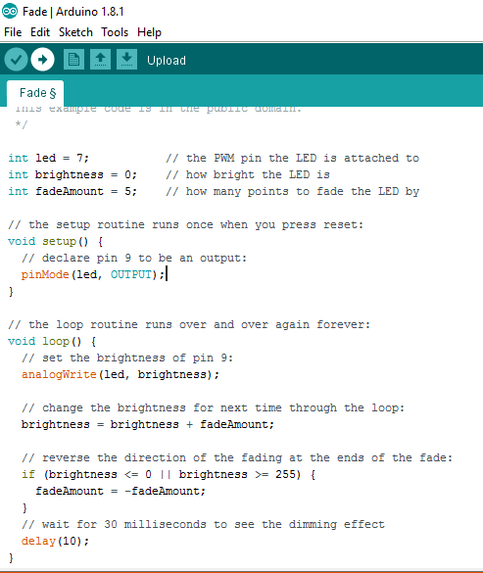Click 'void setup() {' line
Screen dimensions: 483x573
56,241
